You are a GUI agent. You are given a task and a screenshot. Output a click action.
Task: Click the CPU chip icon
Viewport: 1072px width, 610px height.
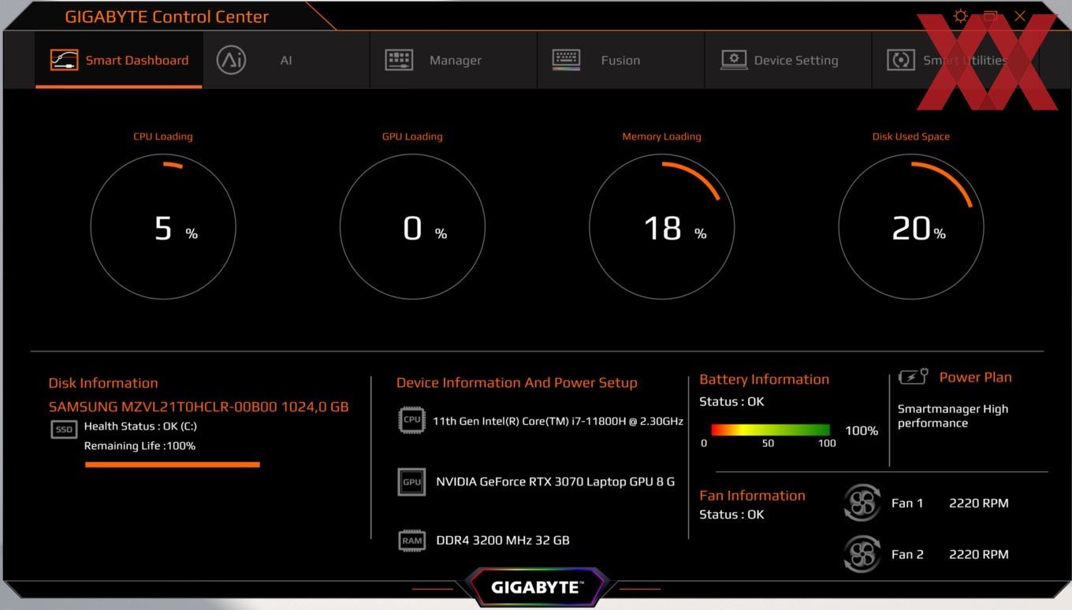point(411,420)
